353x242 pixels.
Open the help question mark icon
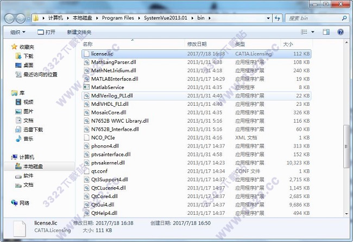click(x=341, y=32)
